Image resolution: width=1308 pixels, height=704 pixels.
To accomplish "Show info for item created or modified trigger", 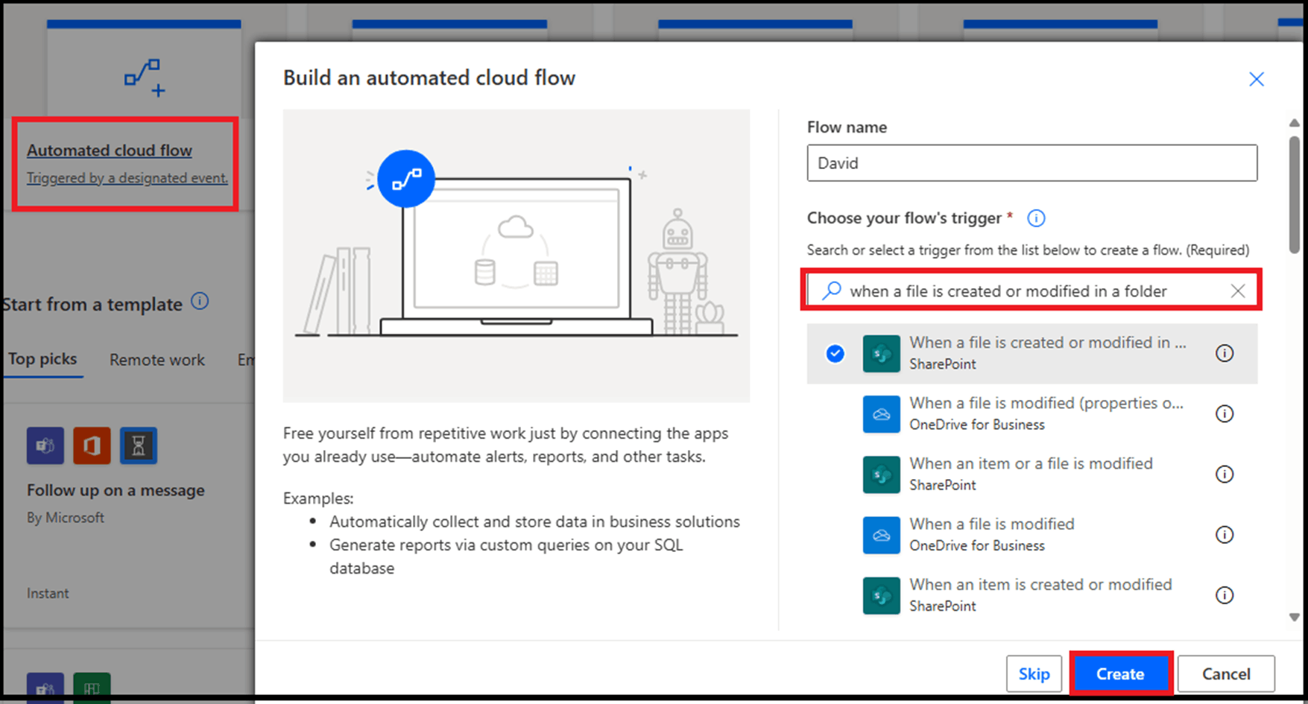I will 1225,595.
